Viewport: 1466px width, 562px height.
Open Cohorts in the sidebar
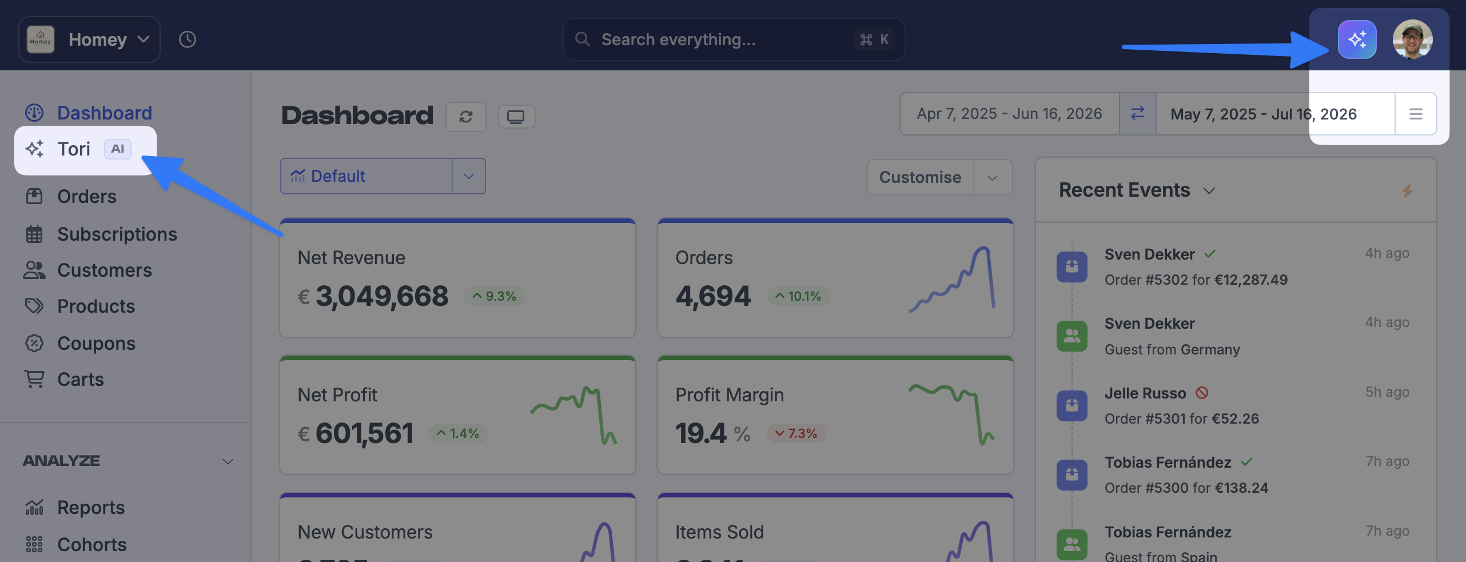[76, 544]
